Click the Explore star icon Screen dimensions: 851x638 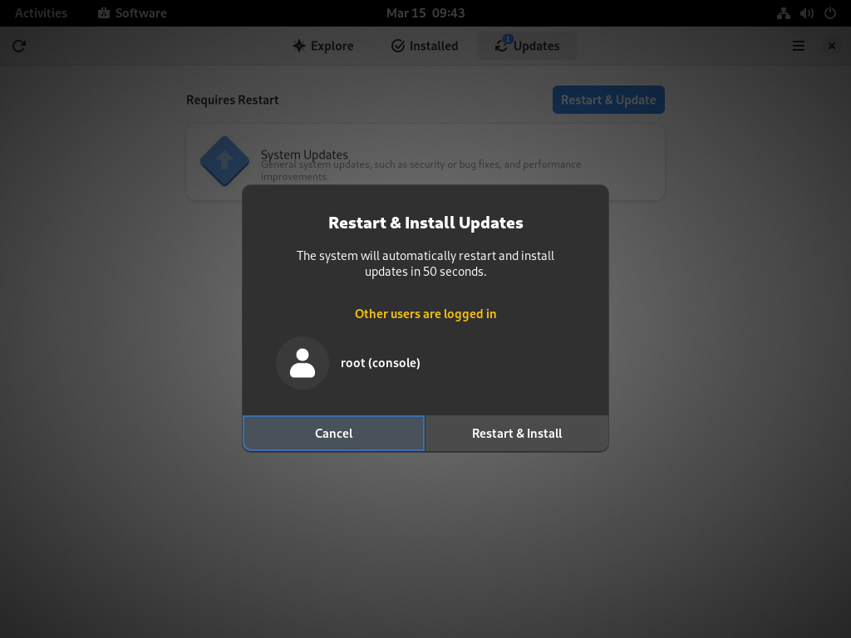pyautogui.click(x=299, y=47)
